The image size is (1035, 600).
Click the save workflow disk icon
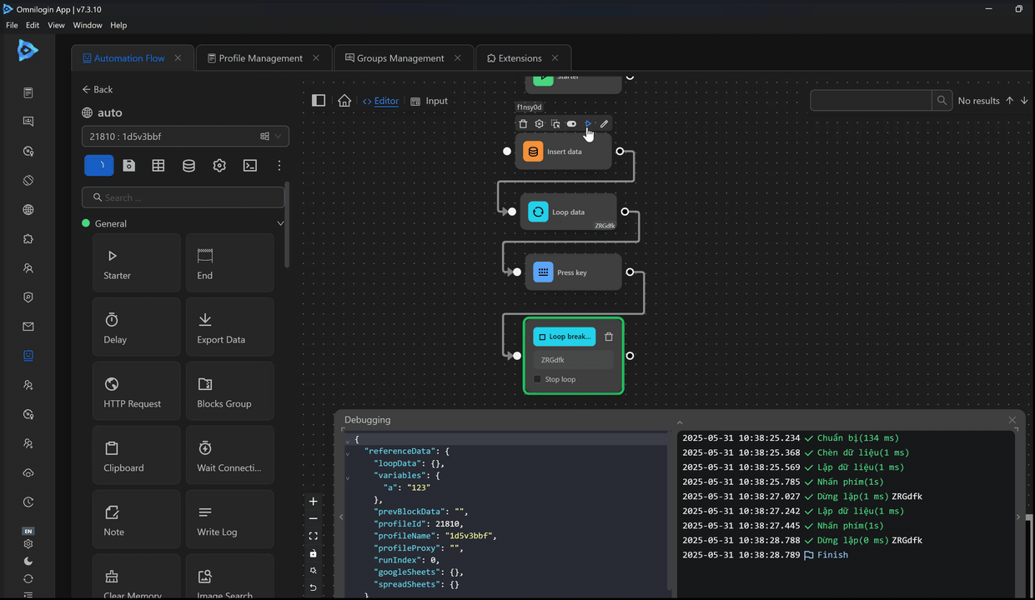[128, 166]
